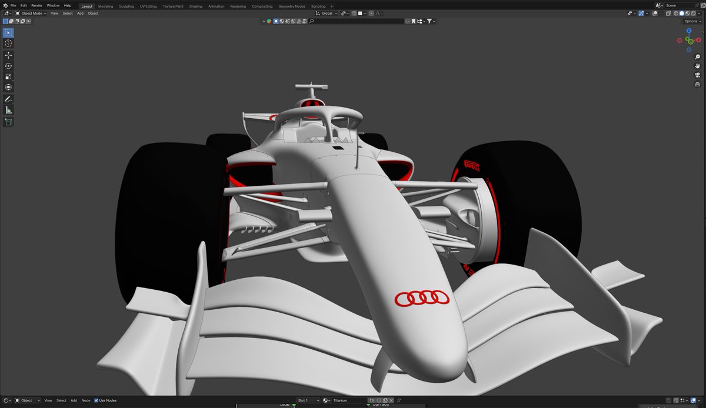Activate the Measure tool
The width and height of the screenshot is (706, 408).
pos(8,110)
